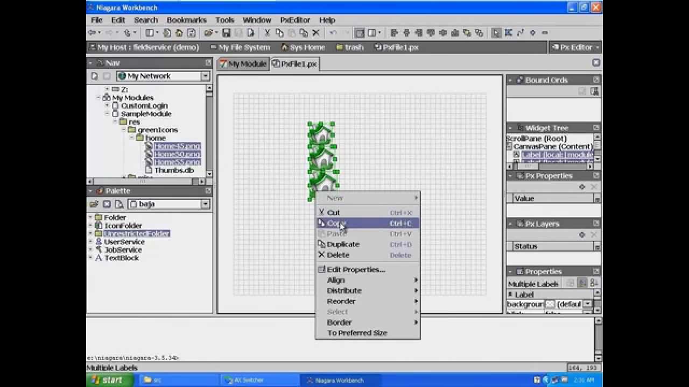Collapse the My Modules tree node
Image resolution: width=689 pixels, height=387 pixels.
click(x=99, y=98)
